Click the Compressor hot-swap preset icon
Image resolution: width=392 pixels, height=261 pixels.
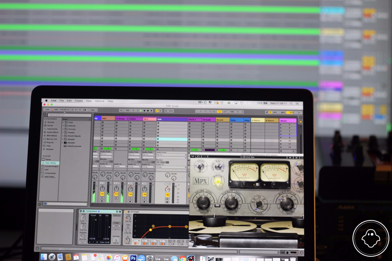(117, 211)
